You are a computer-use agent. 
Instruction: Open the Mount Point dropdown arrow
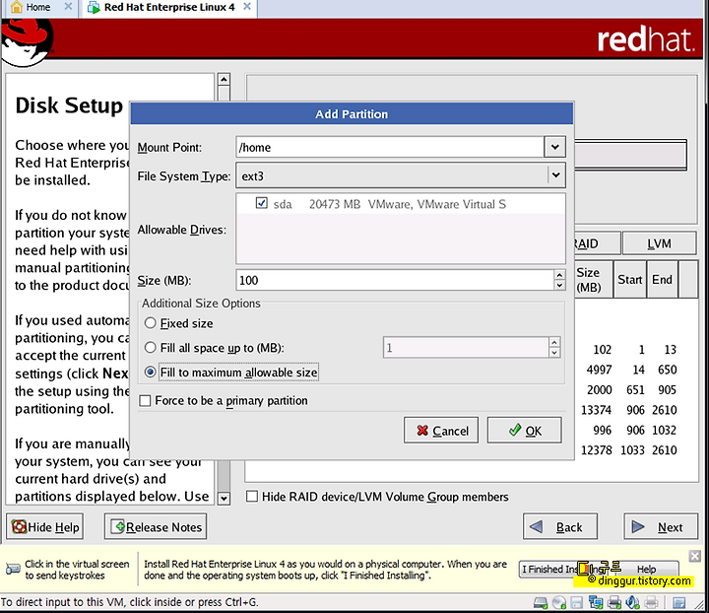(554, 147)
